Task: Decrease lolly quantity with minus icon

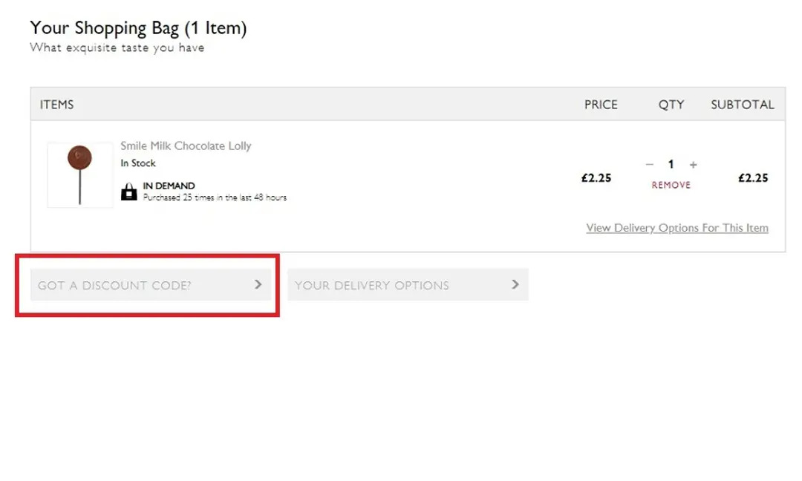Action: pos(649,165)
